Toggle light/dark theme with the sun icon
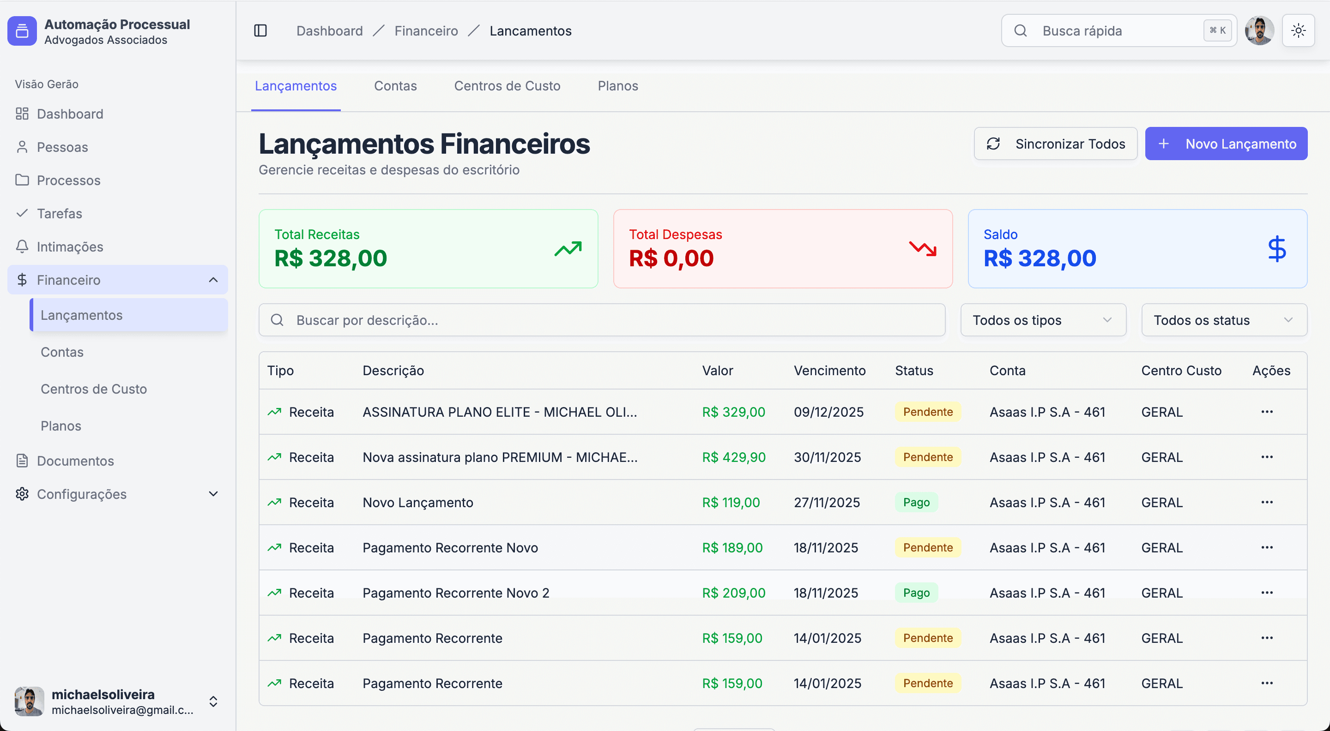Screen dimensions: 1330x731 click(1299, 30)
